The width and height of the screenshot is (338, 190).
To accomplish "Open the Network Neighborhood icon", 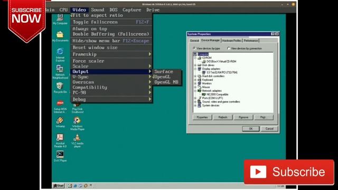I will pos(60,72).
